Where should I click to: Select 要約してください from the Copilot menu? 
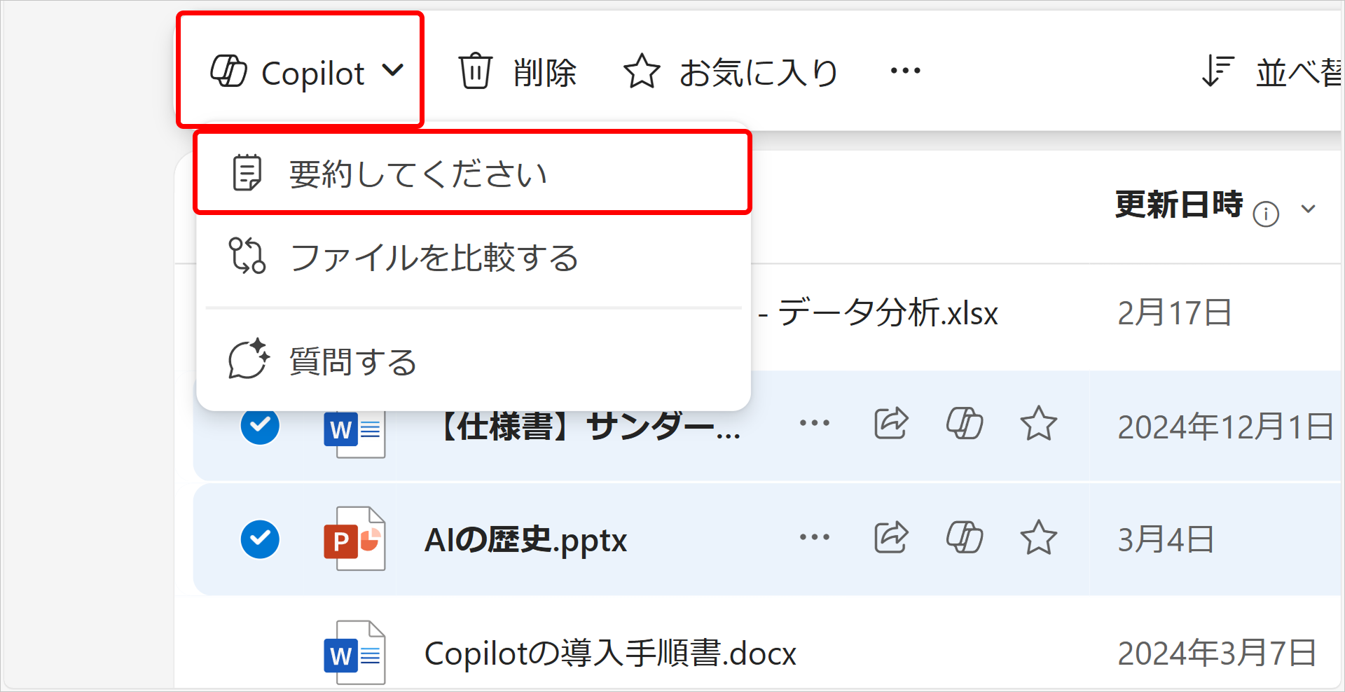(x=473, y=172)
